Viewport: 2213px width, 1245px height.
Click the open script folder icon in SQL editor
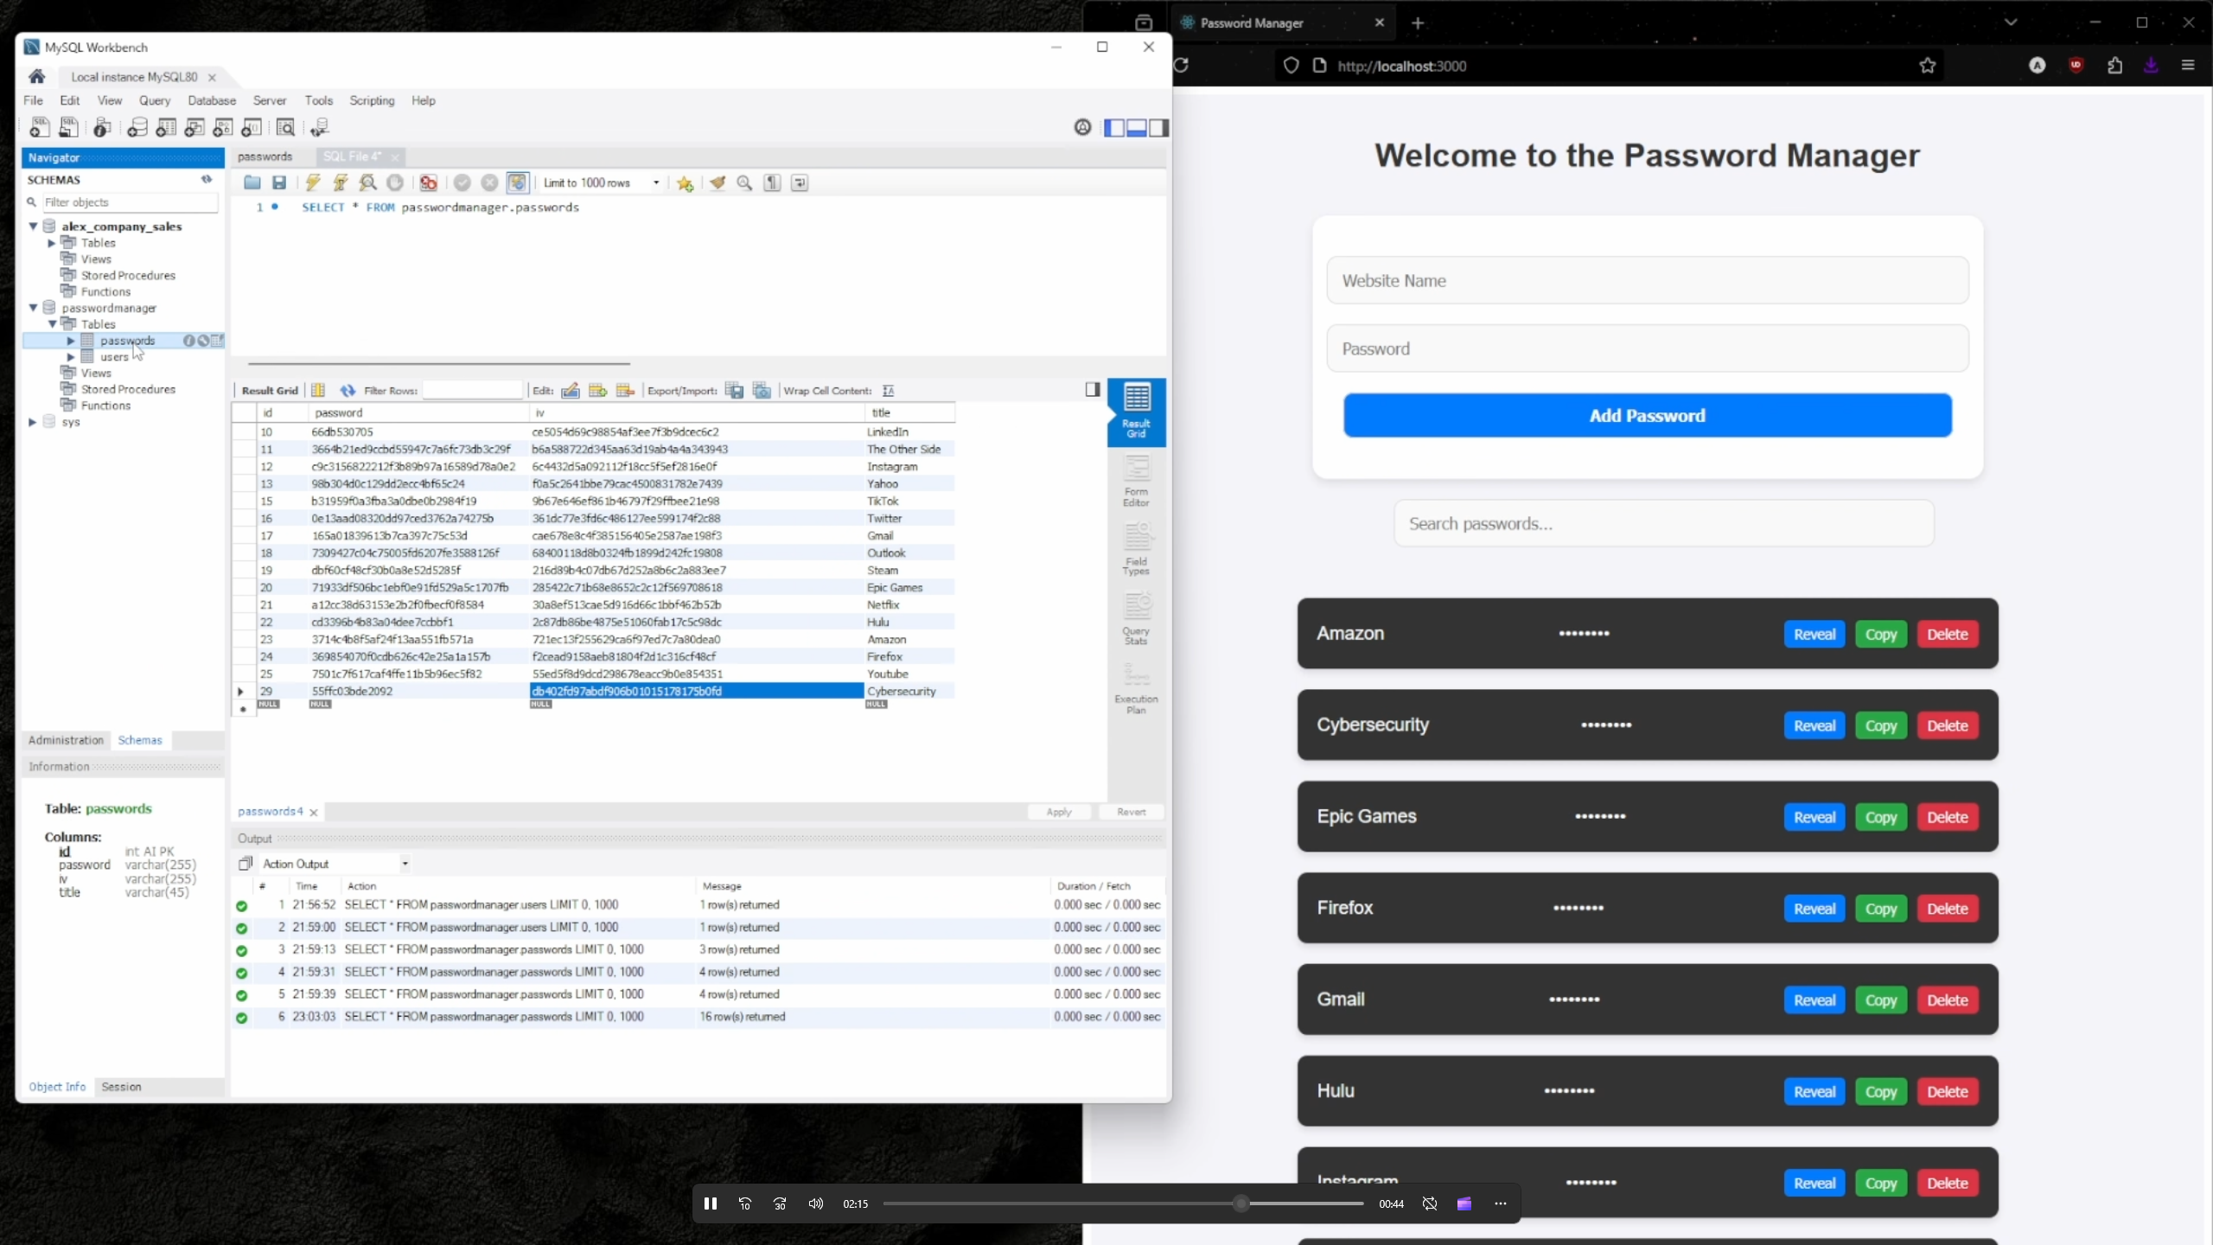[252, 182]
